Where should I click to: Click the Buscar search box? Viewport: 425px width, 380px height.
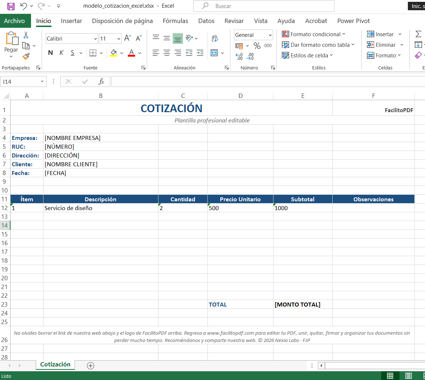tap(264, 6)
